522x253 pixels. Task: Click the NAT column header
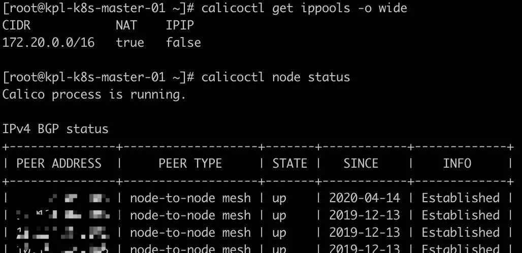[126, 25]
